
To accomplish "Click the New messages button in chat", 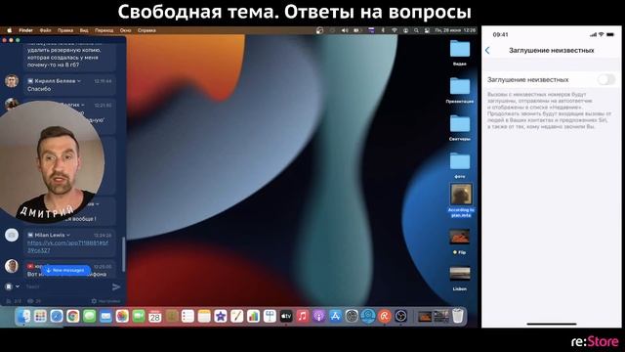I will pyautogui.click(x=65, y=270).
